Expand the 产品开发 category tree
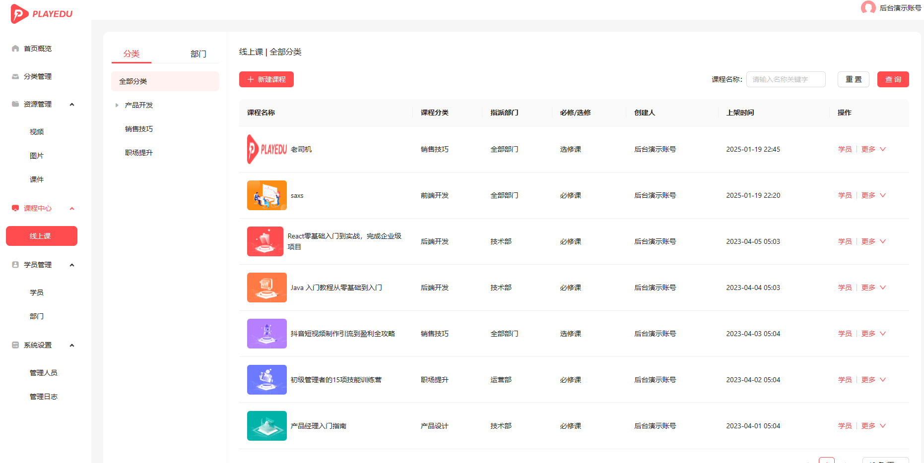Screen dimensions: 924x463 116,105
